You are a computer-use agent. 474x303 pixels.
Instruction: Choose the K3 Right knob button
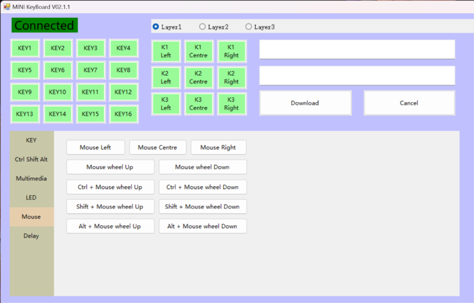[231, 104]
